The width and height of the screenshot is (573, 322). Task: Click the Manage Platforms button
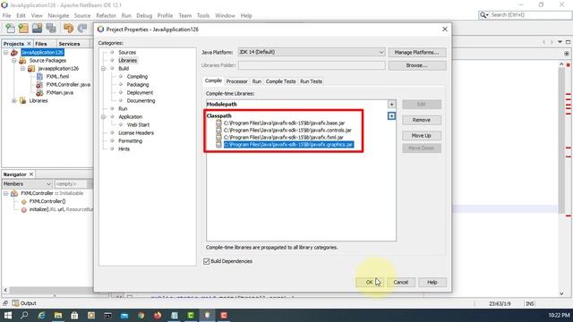pos(417,53)
